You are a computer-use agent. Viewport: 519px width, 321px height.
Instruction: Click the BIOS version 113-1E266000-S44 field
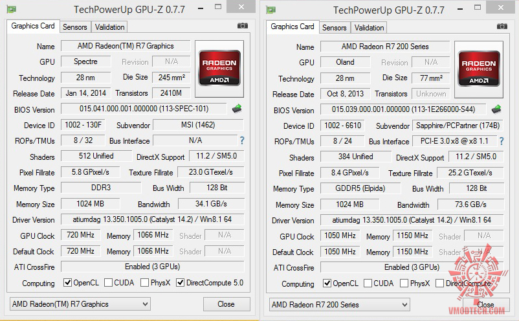(x=403, y=109)
